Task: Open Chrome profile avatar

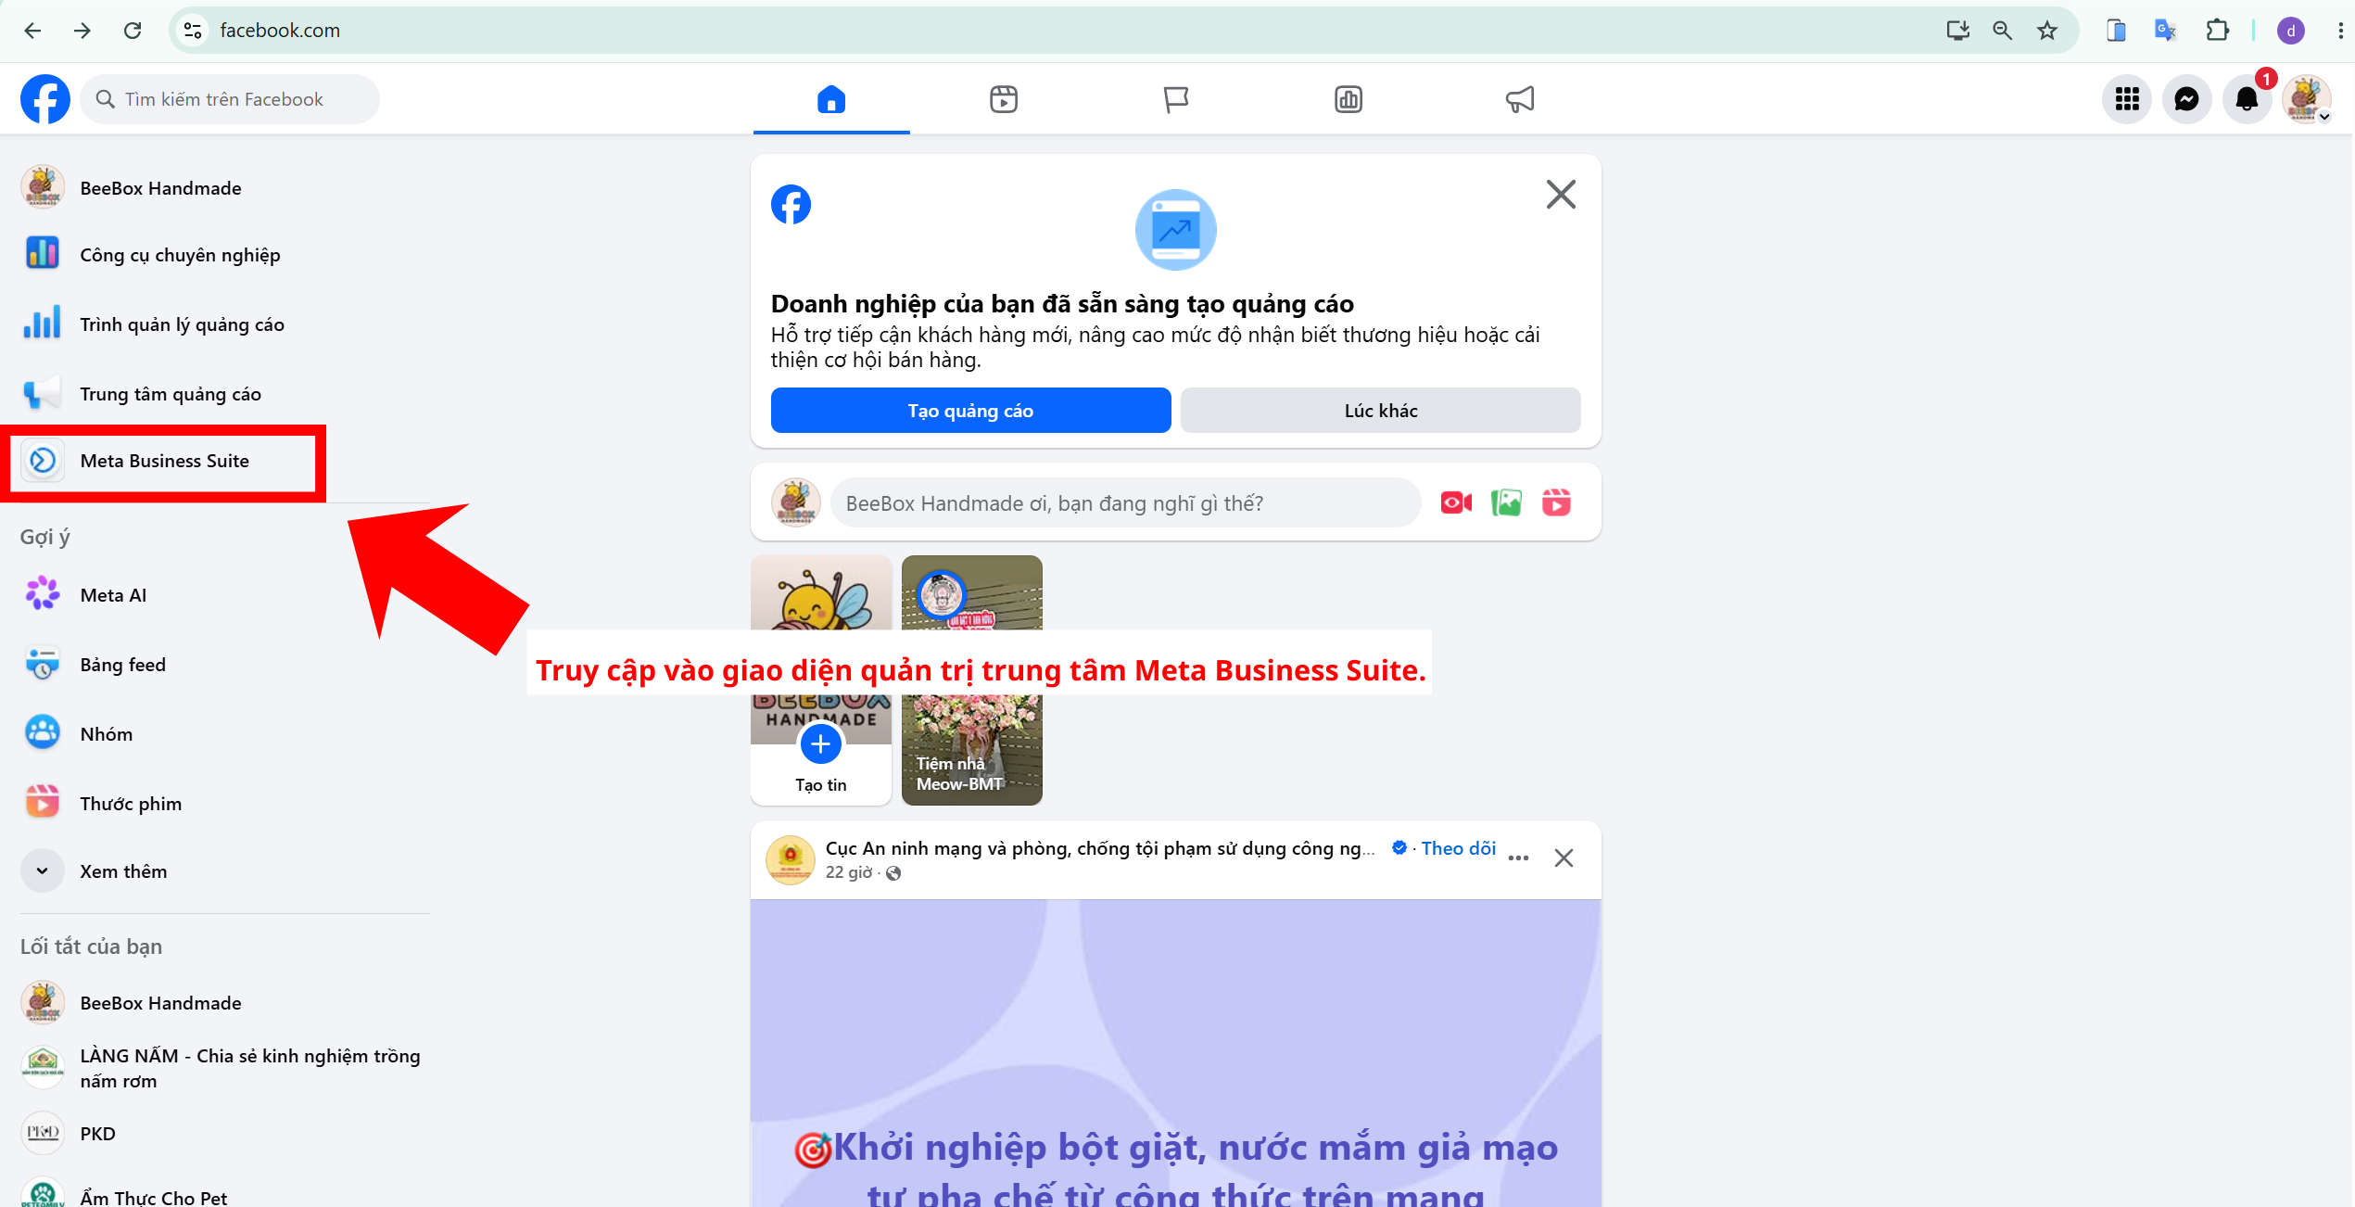Action: 2291,31
